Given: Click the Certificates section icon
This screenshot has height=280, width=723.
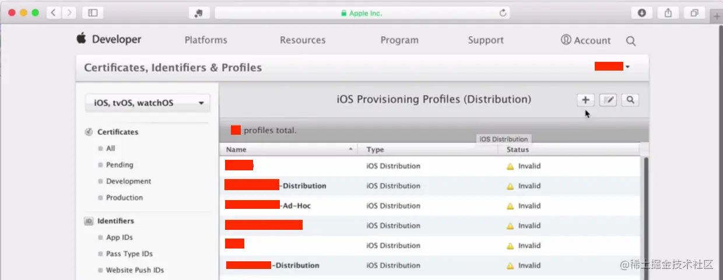Looking at the screenshot, I should [x=89, y=132].
